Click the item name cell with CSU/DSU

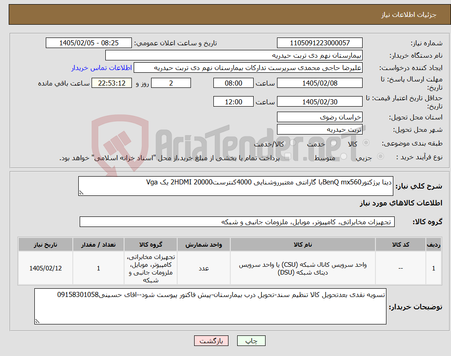pyautogui.click(x=303, y=268)
